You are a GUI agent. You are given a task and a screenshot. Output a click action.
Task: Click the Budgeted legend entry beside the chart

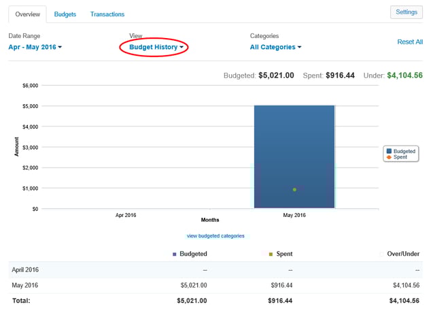pyautogui.click(x=401, y=151)
